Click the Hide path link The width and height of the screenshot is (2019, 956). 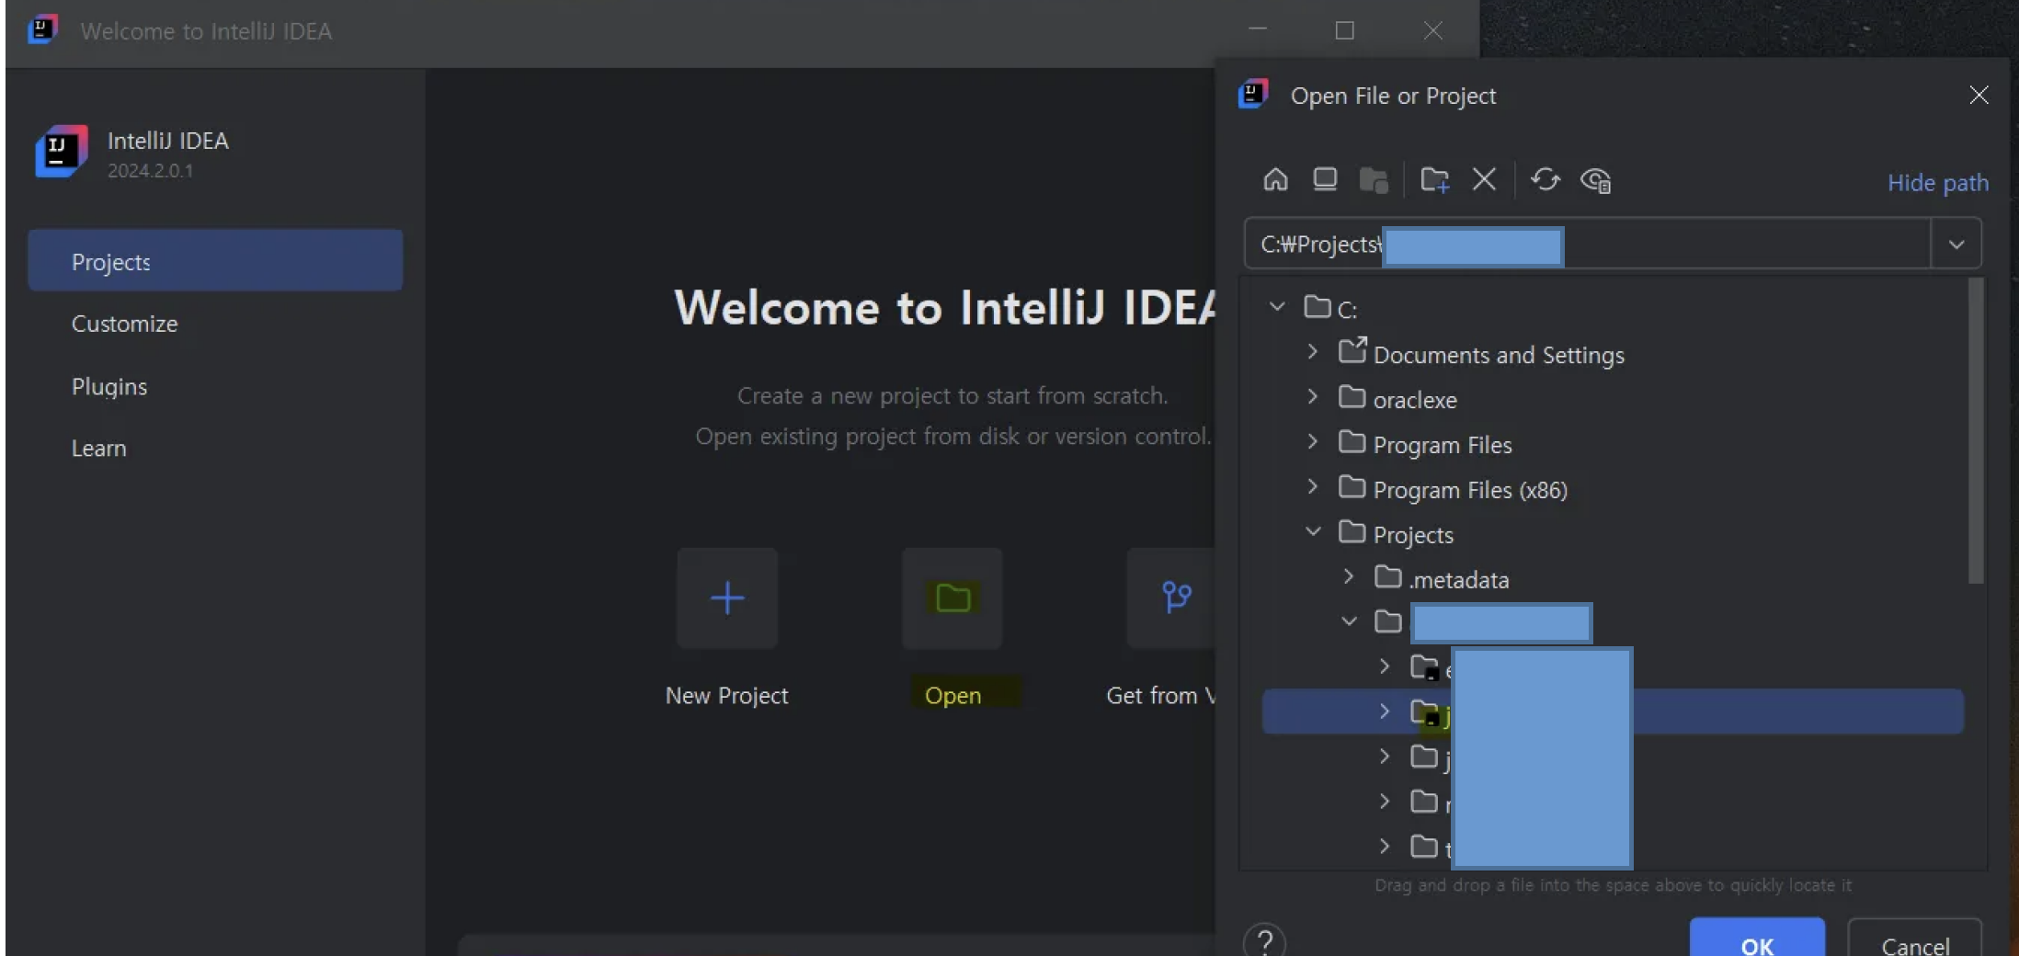tap(1937, 183)
